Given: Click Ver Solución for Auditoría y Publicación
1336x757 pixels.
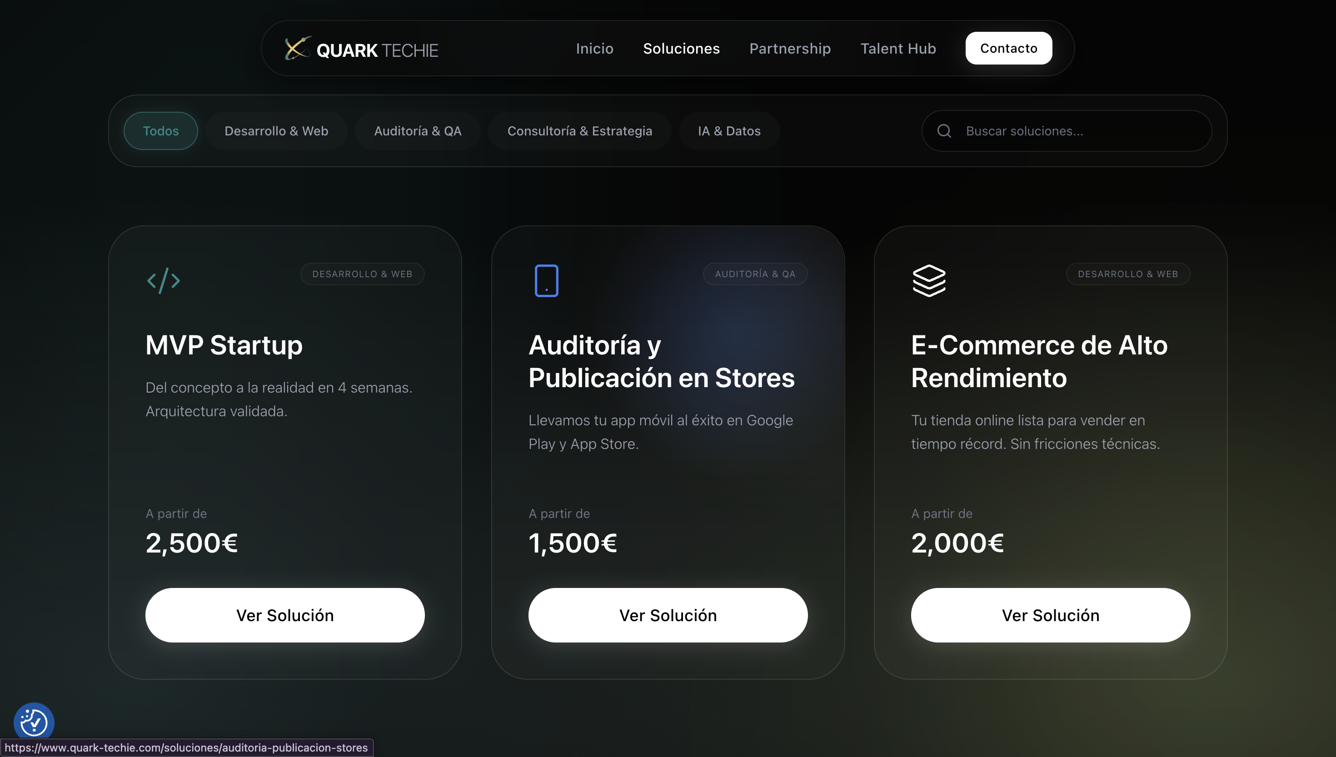Looking at the screenshot, I should pyautogui.click(x=668, y=615).
